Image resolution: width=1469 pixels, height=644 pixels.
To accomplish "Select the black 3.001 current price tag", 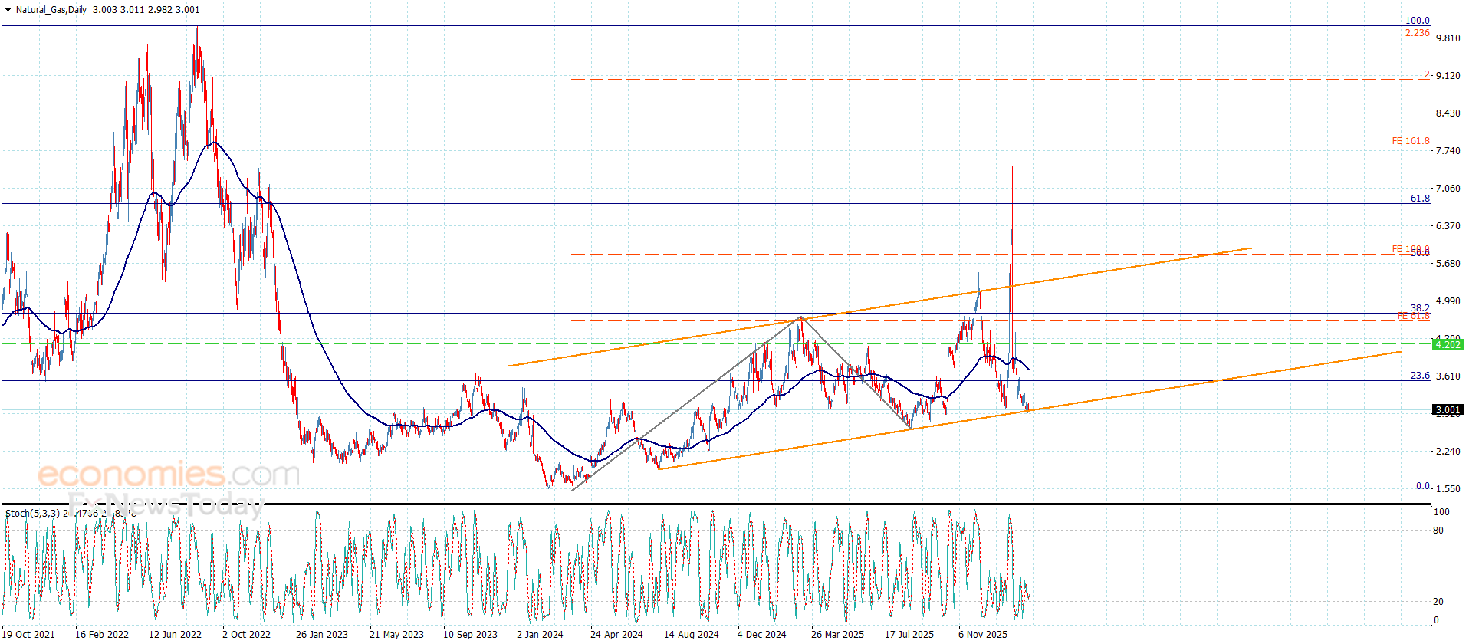I will pyautogui.click(x=1448, y=410).
